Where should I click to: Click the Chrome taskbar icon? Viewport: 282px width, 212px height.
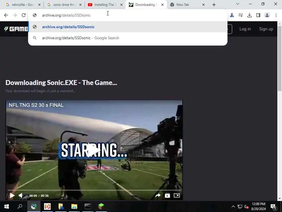pos(34,206)
